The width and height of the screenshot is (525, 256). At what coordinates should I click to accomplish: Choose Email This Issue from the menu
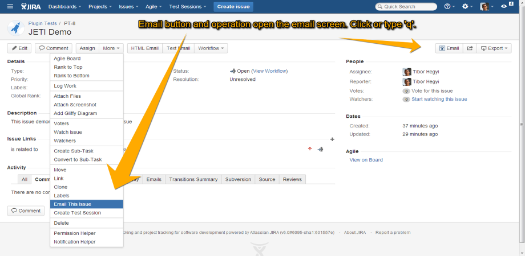click(x=87, y=204)
